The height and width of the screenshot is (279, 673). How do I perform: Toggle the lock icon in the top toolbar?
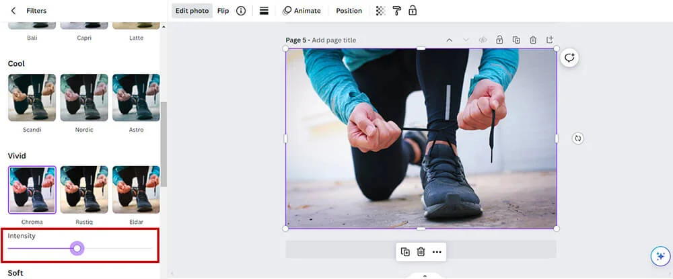[x=413, y=11]
